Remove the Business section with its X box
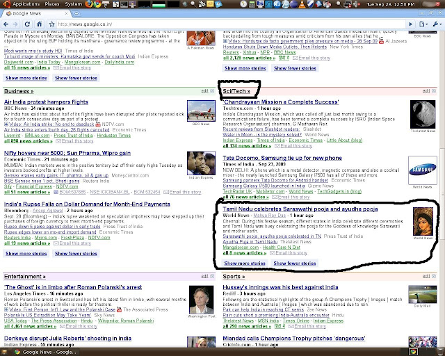This screenshot has width=445, height=356. click(212, 91)
